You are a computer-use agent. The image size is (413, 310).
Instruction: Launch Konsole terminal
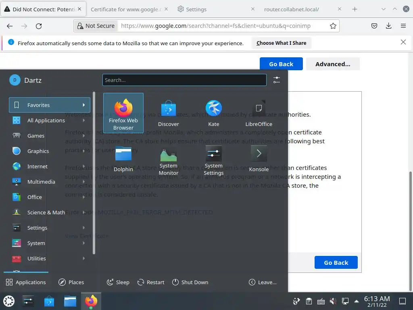(x=259, y=158)
